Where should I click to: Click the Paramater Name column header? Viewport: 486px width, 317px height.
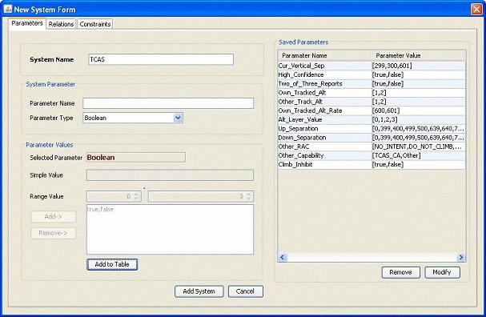pos(325,56)
